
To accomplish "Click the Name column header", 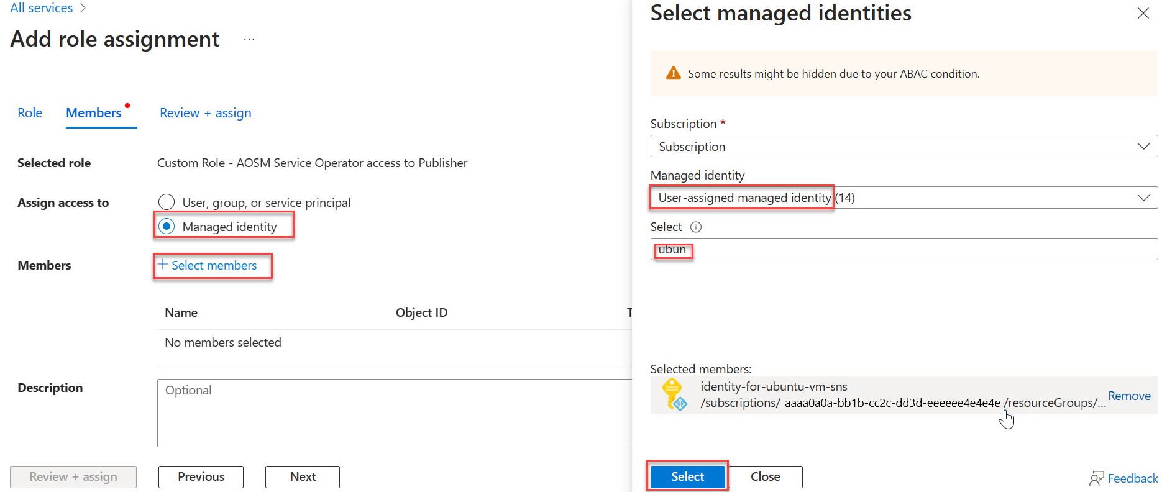I will (181, 312).
